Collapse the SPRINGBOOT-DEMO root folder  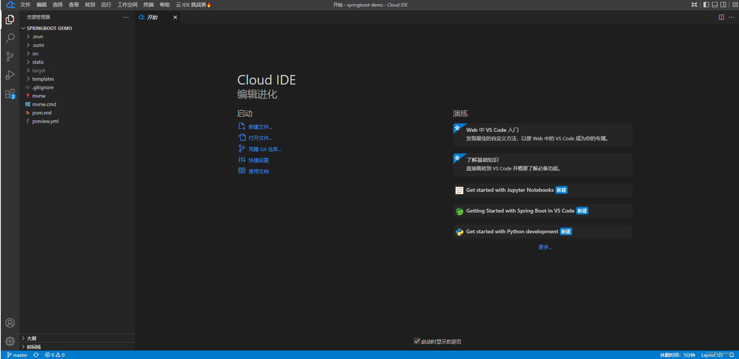tap(77, 28)
